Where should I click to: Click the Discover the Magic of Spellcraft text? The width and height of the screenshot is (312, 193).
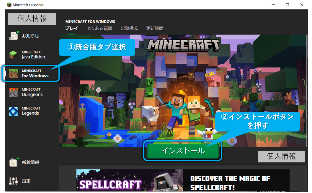[230, 183]
